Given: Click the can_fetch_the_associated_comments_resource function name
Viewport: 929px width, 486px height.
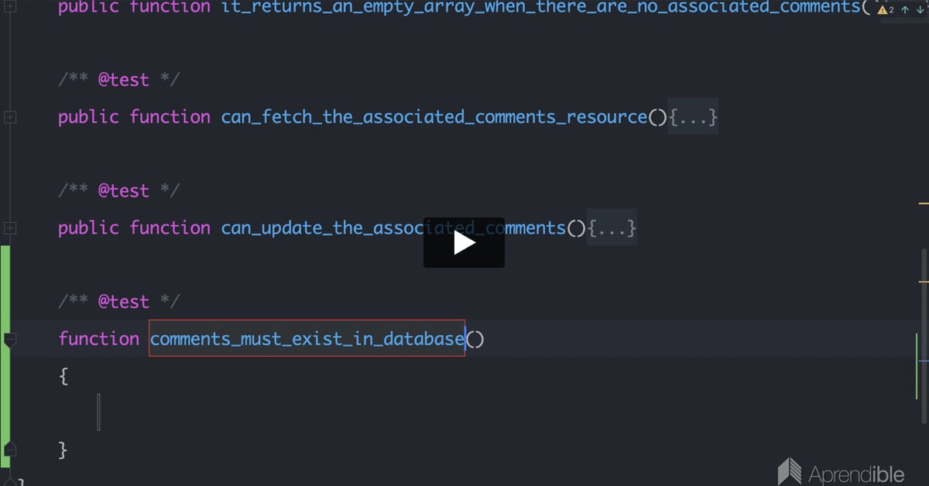Looking at the screenshot, I should pyautogui.click(x=434, y=118).
